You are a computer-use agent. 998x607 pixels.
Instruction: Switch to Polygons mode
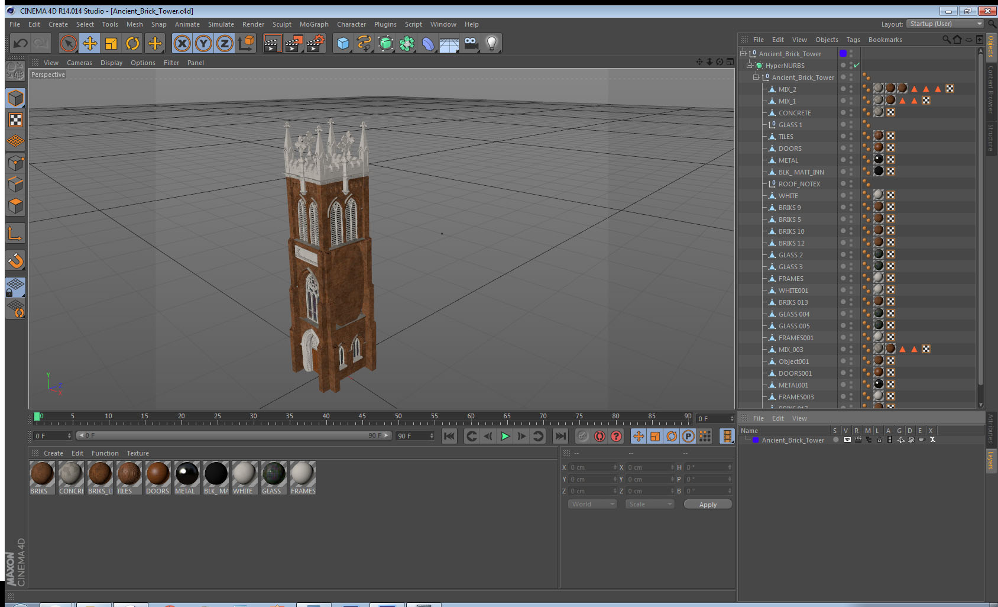pos(15,205)
